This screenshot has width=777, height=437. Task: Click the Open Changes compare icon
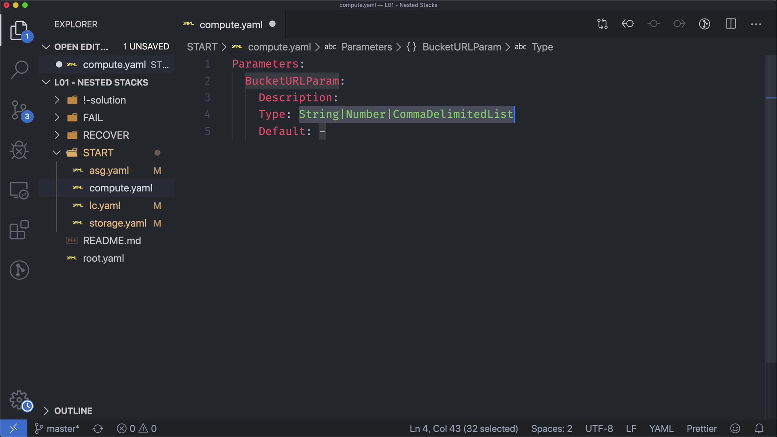tap(602, 24)
